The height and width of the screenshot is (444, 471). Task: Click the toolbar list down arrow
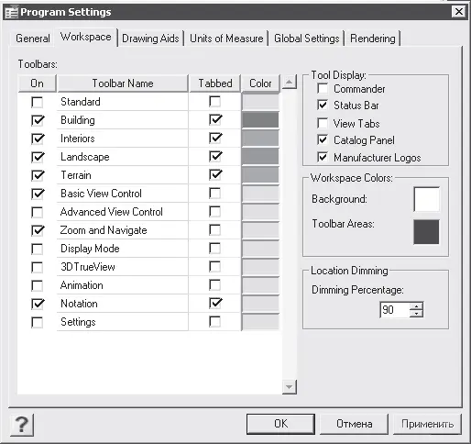tap(289, 387)
